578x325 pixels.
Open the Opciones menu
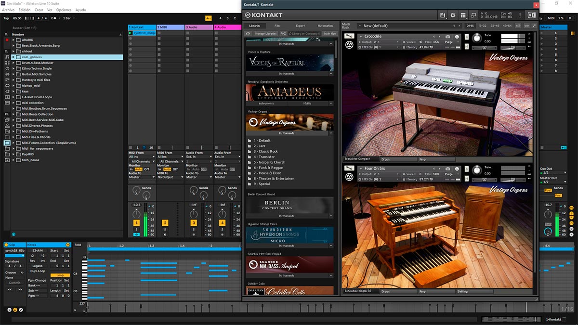tap(64, 10)
